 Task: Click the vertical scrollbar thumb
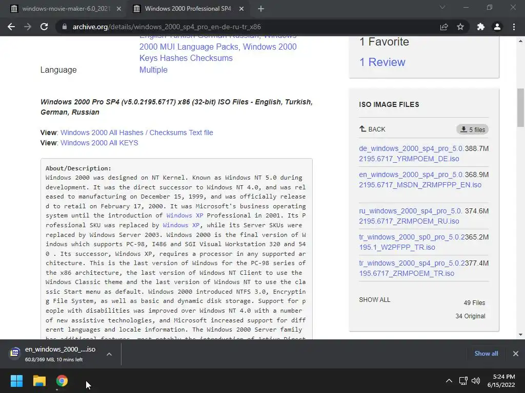click(x=521, y=107)
